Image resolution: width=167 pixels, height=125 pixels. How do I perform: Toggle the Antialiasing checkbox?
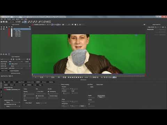pos(48,92)
